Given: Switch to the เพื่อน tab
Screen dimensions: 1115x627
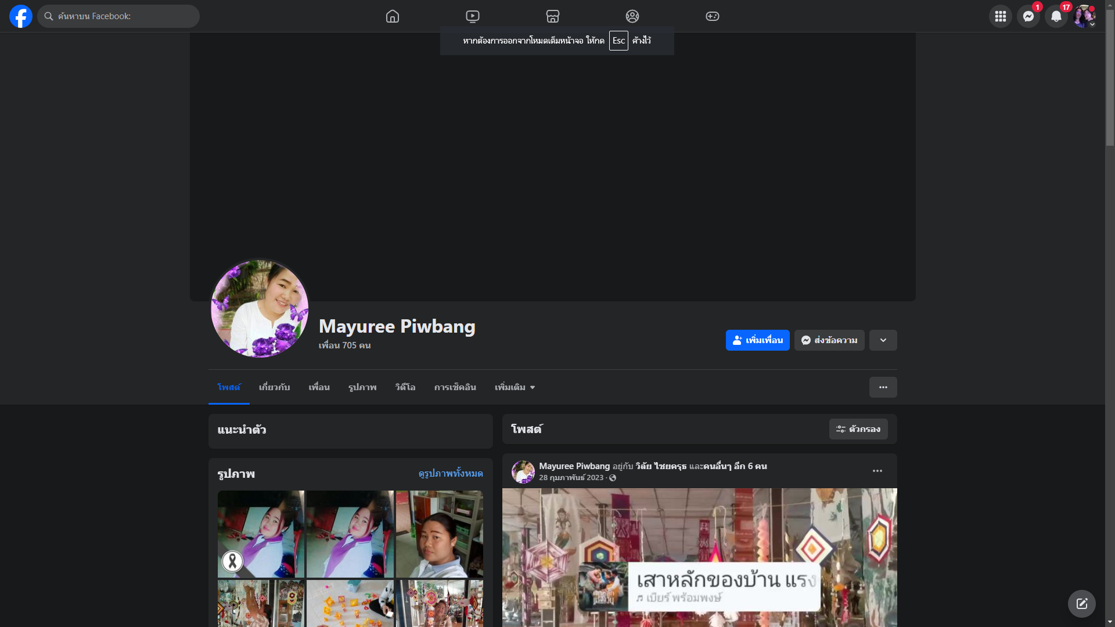Looking at the screenshot, I should click(319, 387).
